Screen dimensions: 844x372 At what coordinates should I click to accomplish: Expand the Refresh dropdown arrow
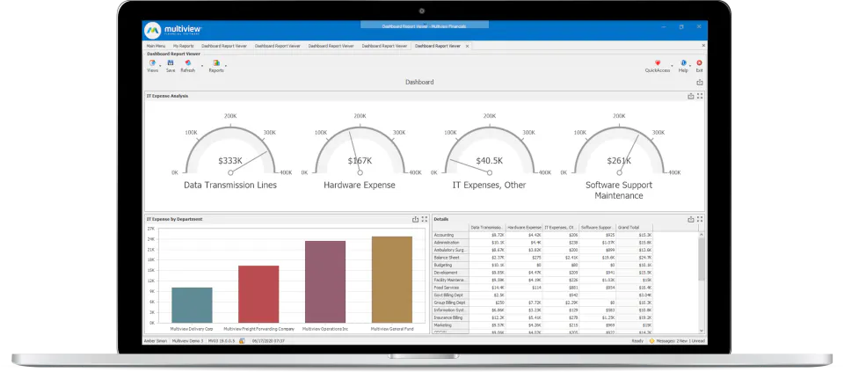[x=202, y=66]
